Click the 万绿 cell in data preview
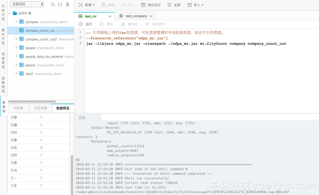This screenshot has width=319, height=195. pyautogui.click(x=23, y=140)
